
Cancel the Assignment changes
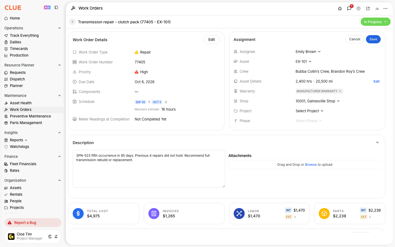tap(354, 39)
